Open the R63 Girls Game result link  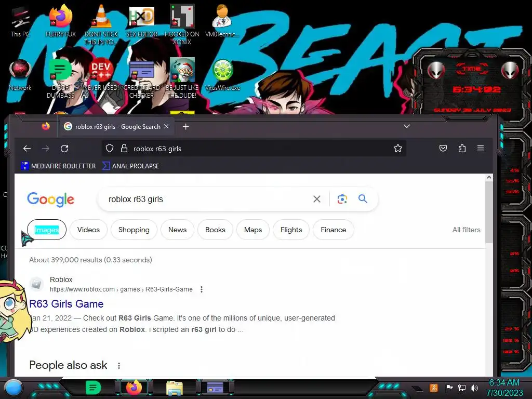66,303
